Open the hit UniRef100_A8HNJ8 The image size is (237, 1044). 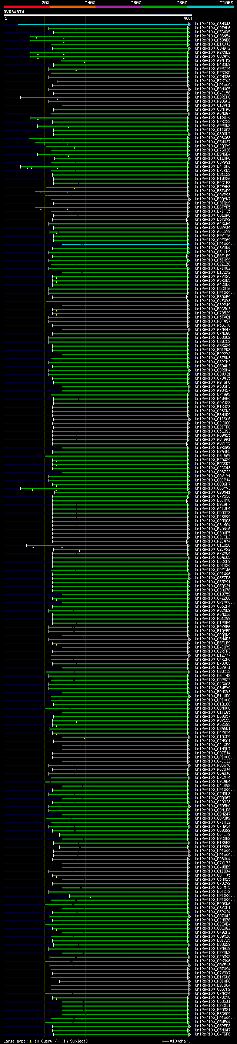click(213, 24)
